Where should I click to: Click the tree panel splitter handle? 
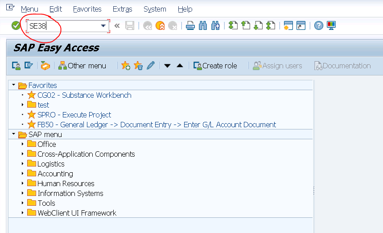click(x=314, y=191)
